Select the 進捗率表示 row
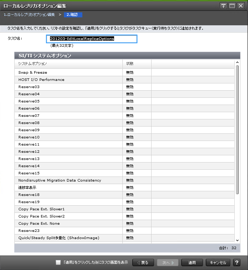 pyautogui.click(x=125, y=188)
